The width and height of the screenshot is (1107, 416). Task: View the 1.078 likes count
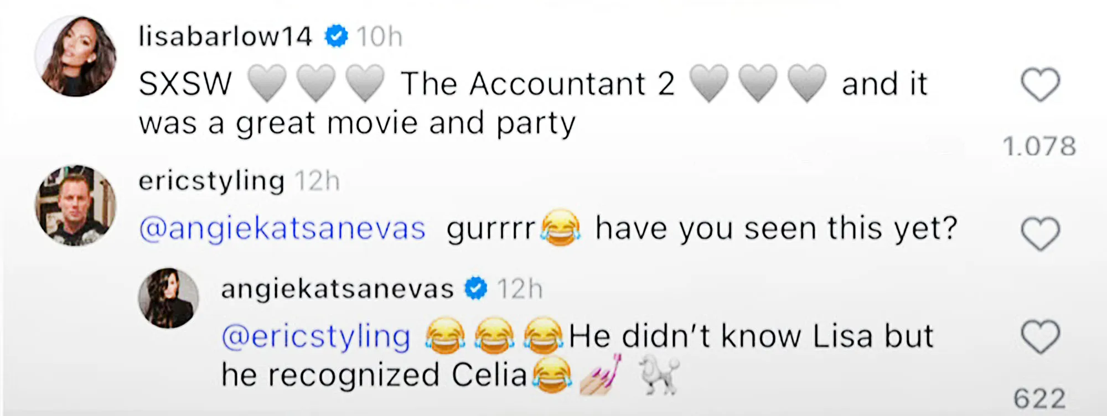[x=1039, y=147]
